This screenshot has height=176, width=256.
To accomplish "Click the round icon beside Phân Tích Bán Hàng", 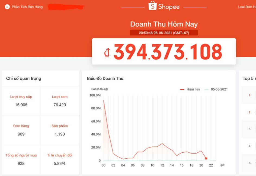I will click(7, 7).
